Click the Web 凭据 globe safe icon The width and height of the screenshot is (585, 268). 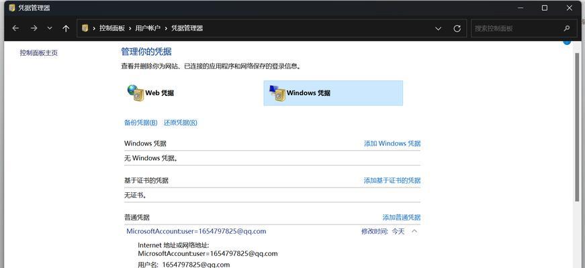pos(136,92)
